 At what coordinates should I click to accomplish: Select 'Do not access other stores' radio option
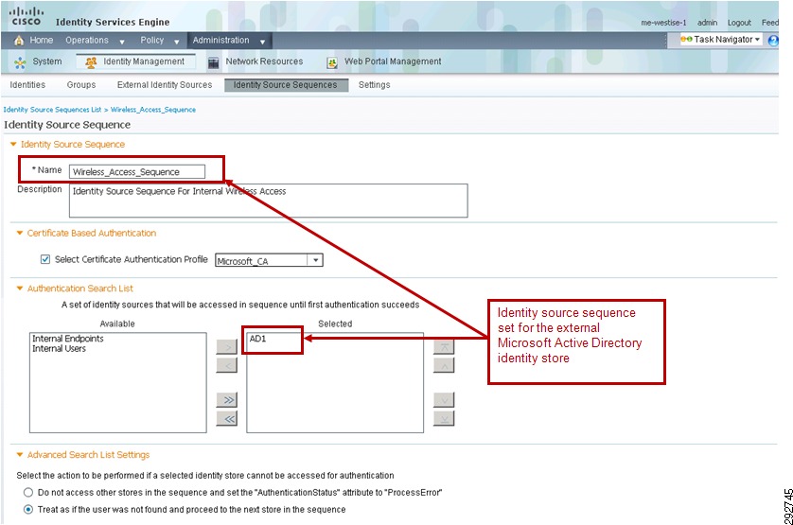coord(28,492)
